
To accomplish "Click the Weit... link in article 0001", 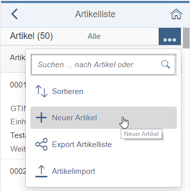I will (x=18, y=149).
